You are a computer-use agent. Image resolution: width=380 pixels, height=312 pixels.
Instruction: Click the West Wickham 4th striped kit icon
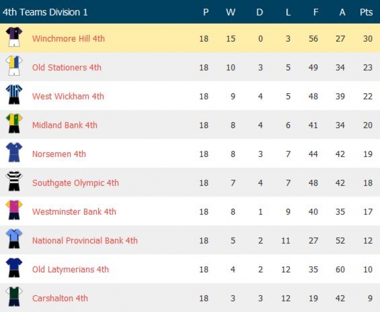pos(14,95)
